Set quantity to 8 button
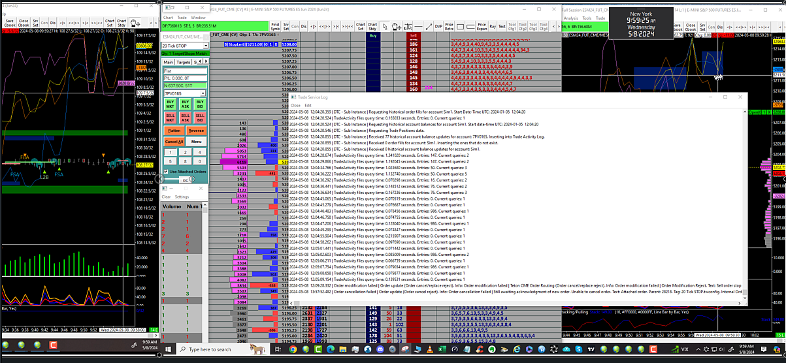 (186, 161)
